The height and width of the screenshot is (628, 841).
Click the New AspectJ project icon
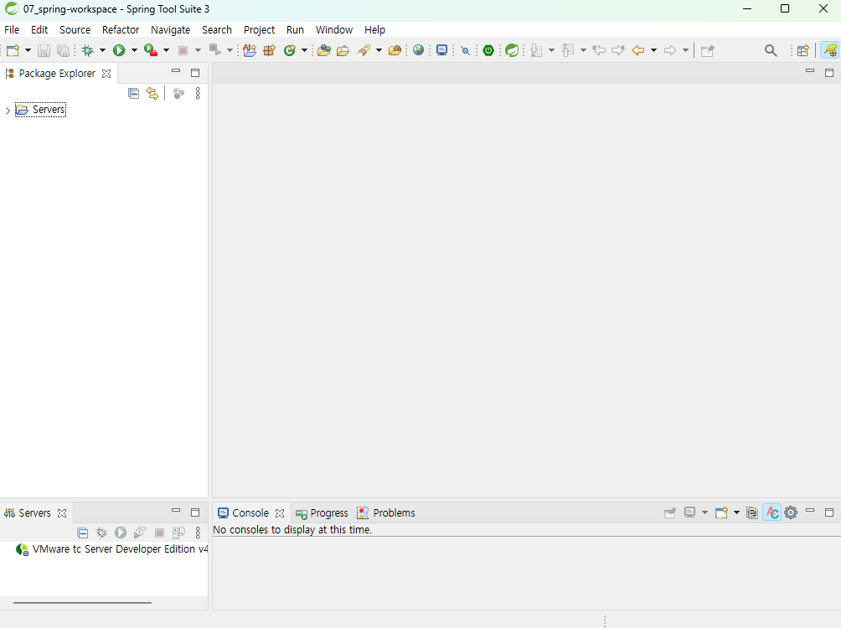pos(250,50)
